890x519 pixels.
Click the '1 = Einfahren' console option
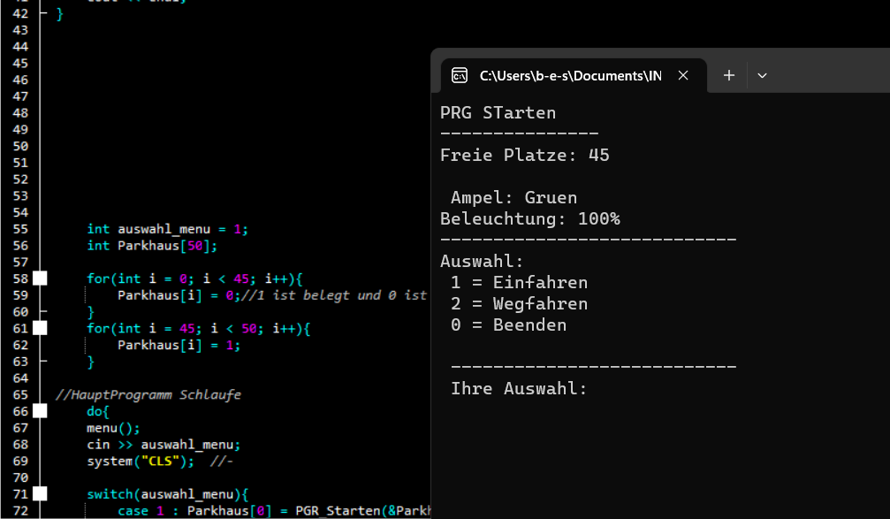tap(520, 283)
